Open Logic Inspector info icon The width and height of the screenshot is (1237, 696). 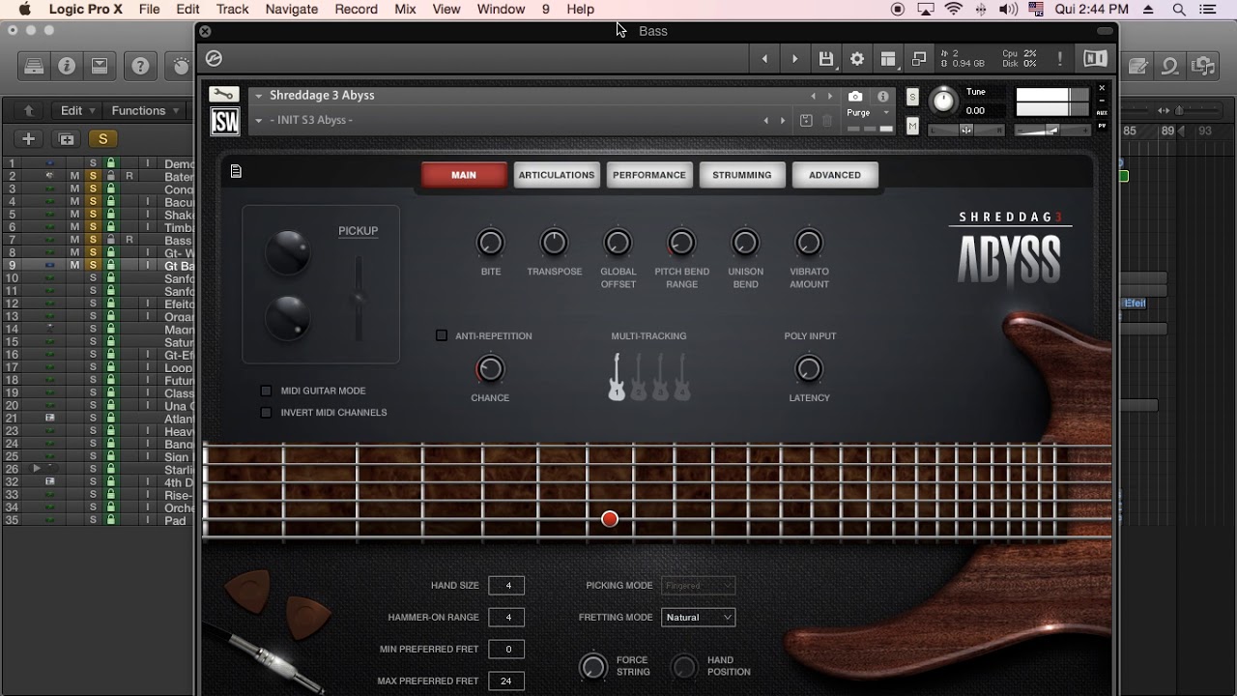[x=67, y=67]
